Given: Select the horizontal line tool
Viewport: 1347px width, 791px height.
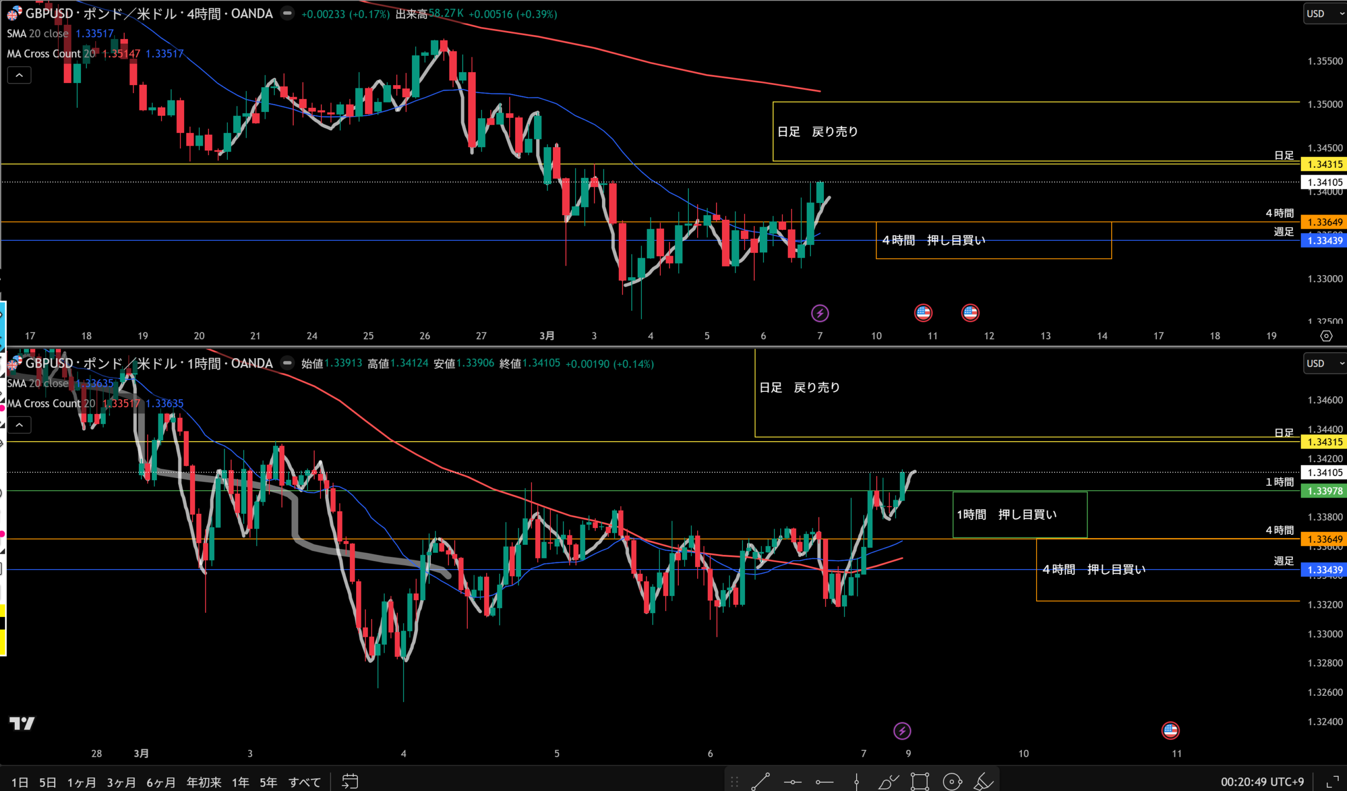Looking at the screenshot, I should (x=792, y=782).
